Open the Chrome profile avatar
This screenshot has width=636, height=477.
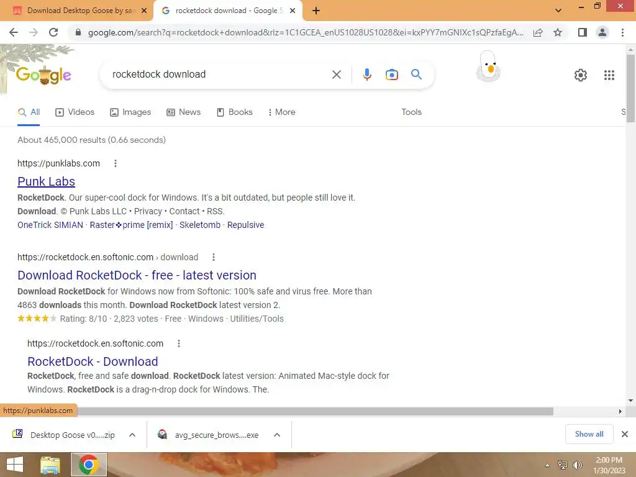602,32
